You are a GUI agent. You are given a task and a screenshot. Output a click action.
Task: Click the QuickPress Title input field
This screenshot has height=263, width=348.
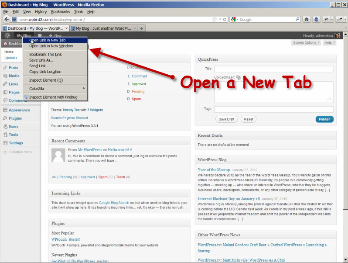point(274,69)
